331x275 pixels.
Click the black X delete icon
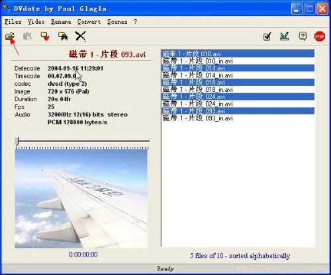pyautogui.click(x=80, y=36)
